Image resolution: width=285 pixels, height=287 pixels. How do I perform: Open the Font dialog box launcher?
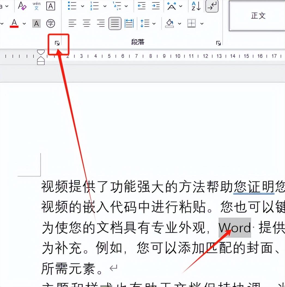pos(57,43)
